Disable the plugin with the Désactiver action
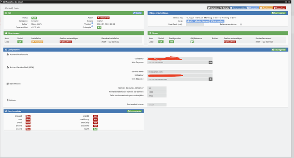 click(x=103, y=18)
